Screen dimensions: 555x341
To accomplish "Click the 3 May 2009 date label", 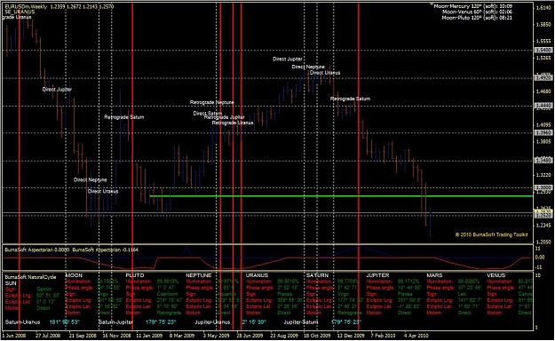I will click(216, 336).
